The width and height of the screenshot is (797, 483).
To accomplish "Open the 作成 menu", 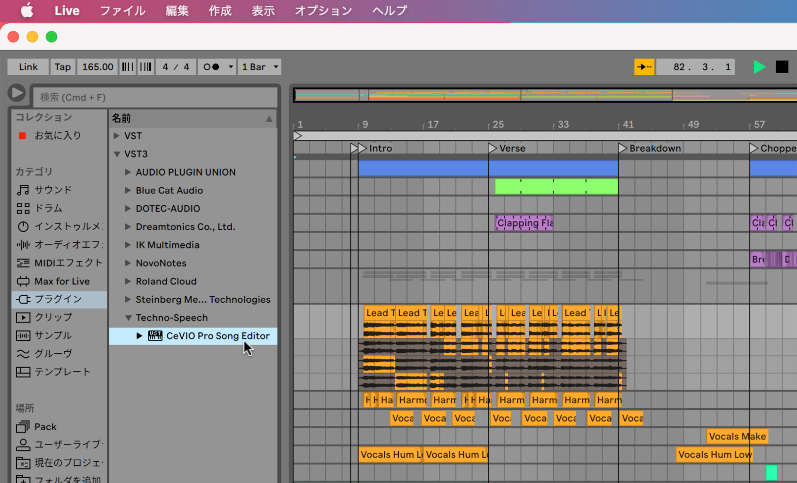I will 220,11.
